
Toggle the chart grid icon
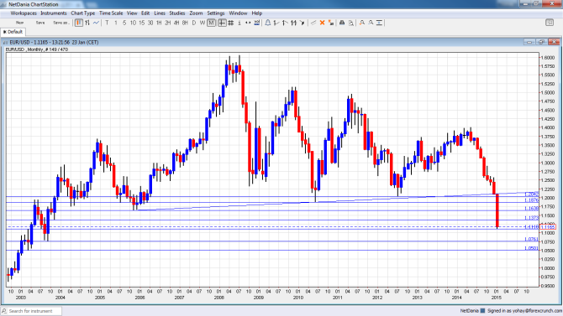point(230,23)
